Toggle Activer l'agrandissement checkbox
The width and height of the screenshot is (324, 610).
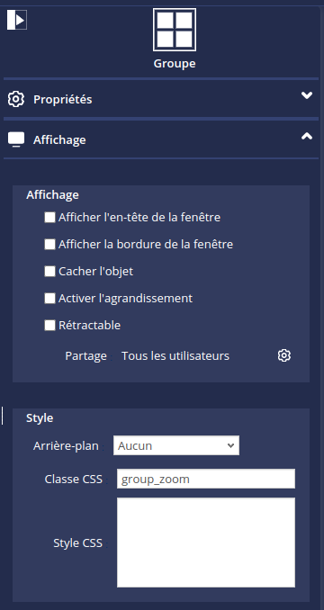(x=49, y=299)
